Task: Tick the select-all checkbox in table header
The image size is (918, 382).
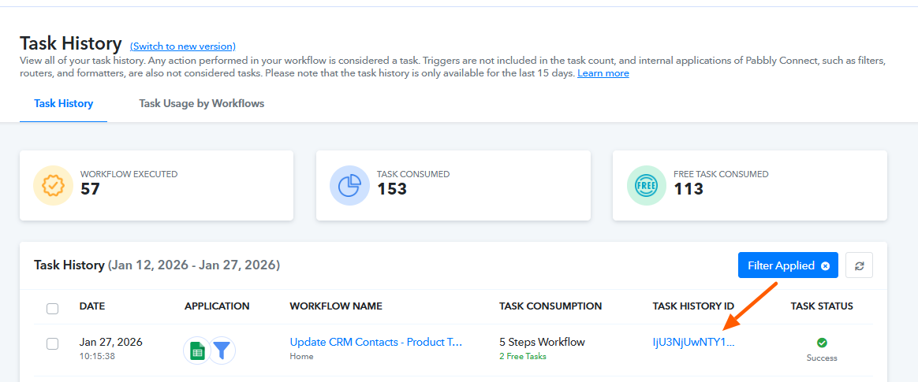Action: [x=52, y=309]
